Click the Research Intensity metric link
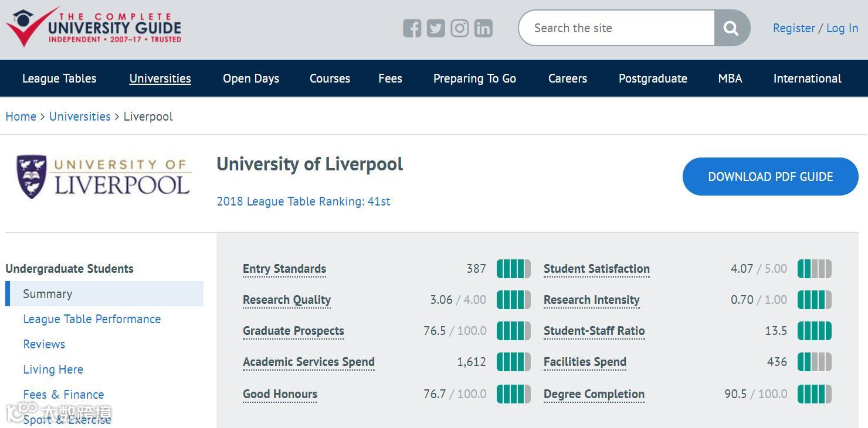 point(591,300)
